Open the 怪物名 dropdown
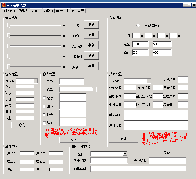The height and width of the screenshot is (179, 196). point(36,81)
